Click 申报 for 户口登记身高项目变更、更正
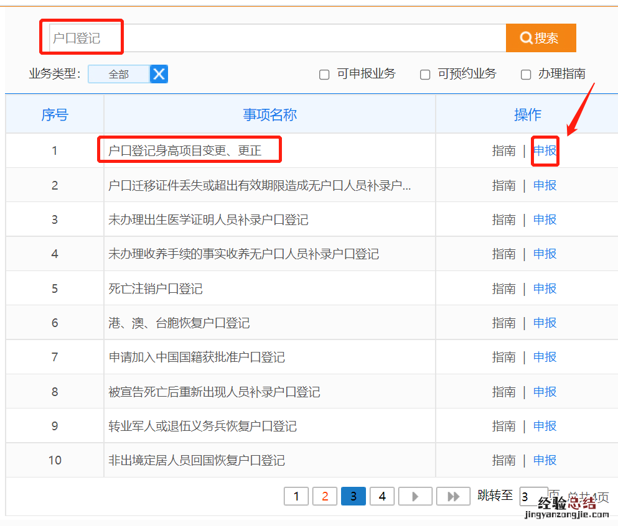The image size is (618, 526). point(545,150)
